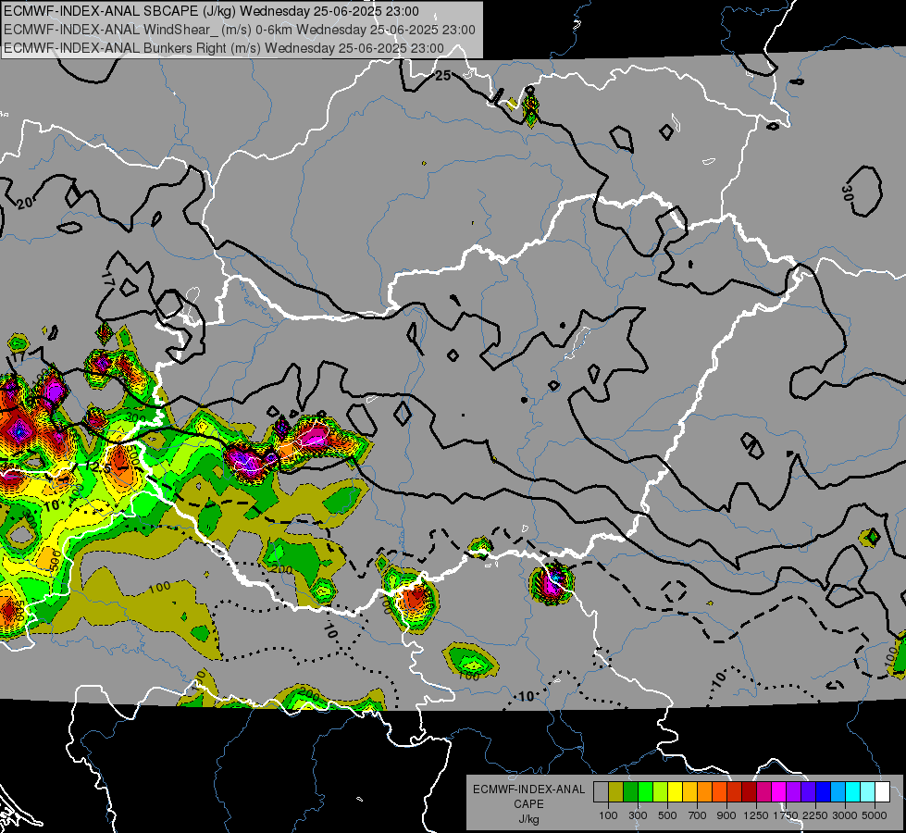Click the 500 label under the legend bar
Screen dimensions: 906x833
pyautogui.click(x=667, y=815)
